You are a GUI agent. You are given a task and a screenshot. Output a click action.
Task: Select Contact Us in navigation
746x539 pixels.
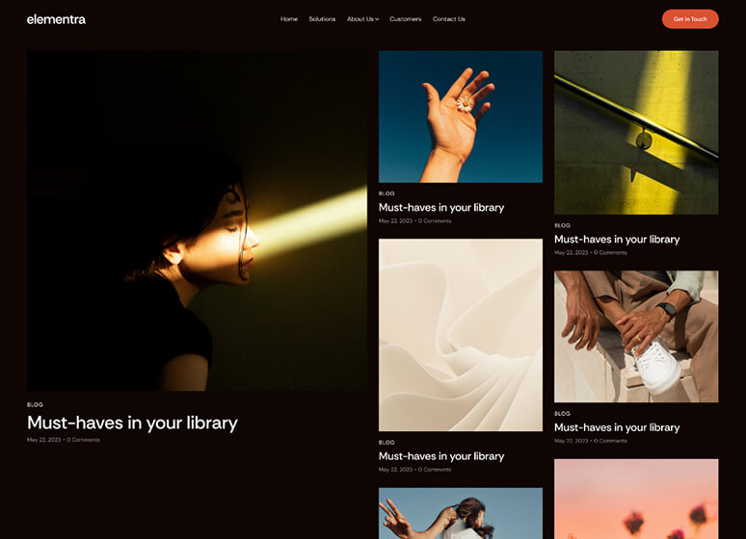click(x=448, y=19)
